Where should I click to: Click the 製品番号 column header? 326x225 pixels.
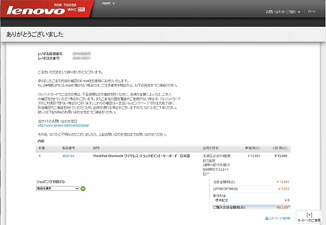click(69, 148)
